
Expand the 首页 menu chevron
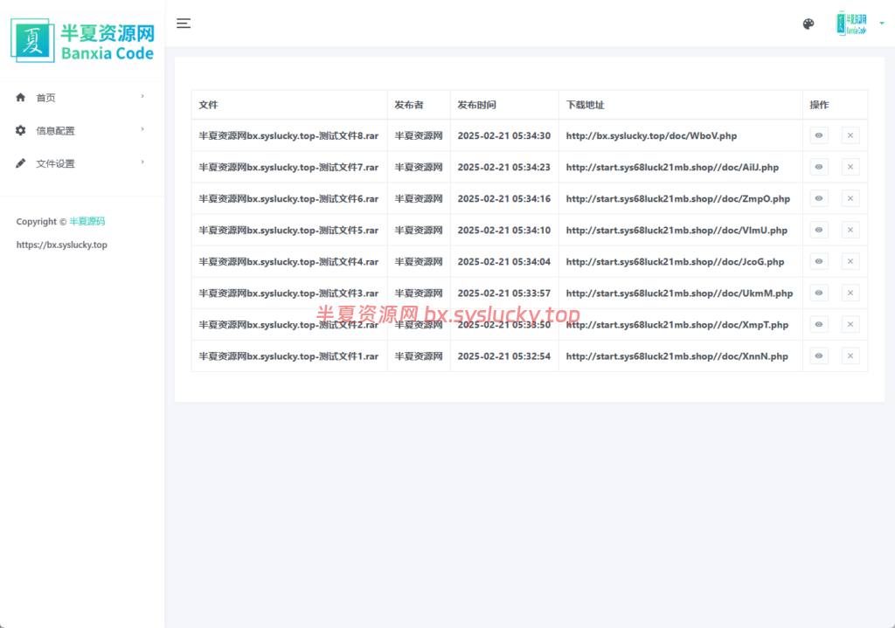(142, 96)
